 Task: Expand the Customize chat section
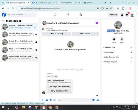pyautogui.click(x=118, y=48)
